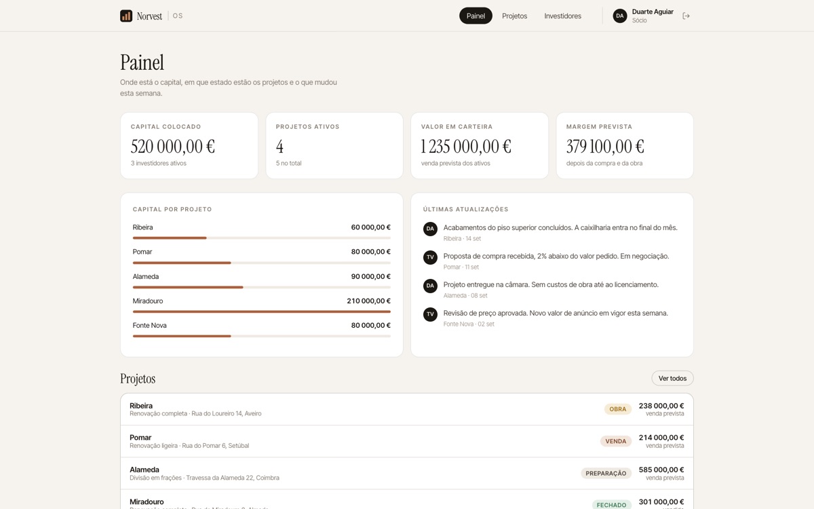Click TV avatar on Revisão de preço update
Screen dimensions: 814x509
[x=430, y=314]
